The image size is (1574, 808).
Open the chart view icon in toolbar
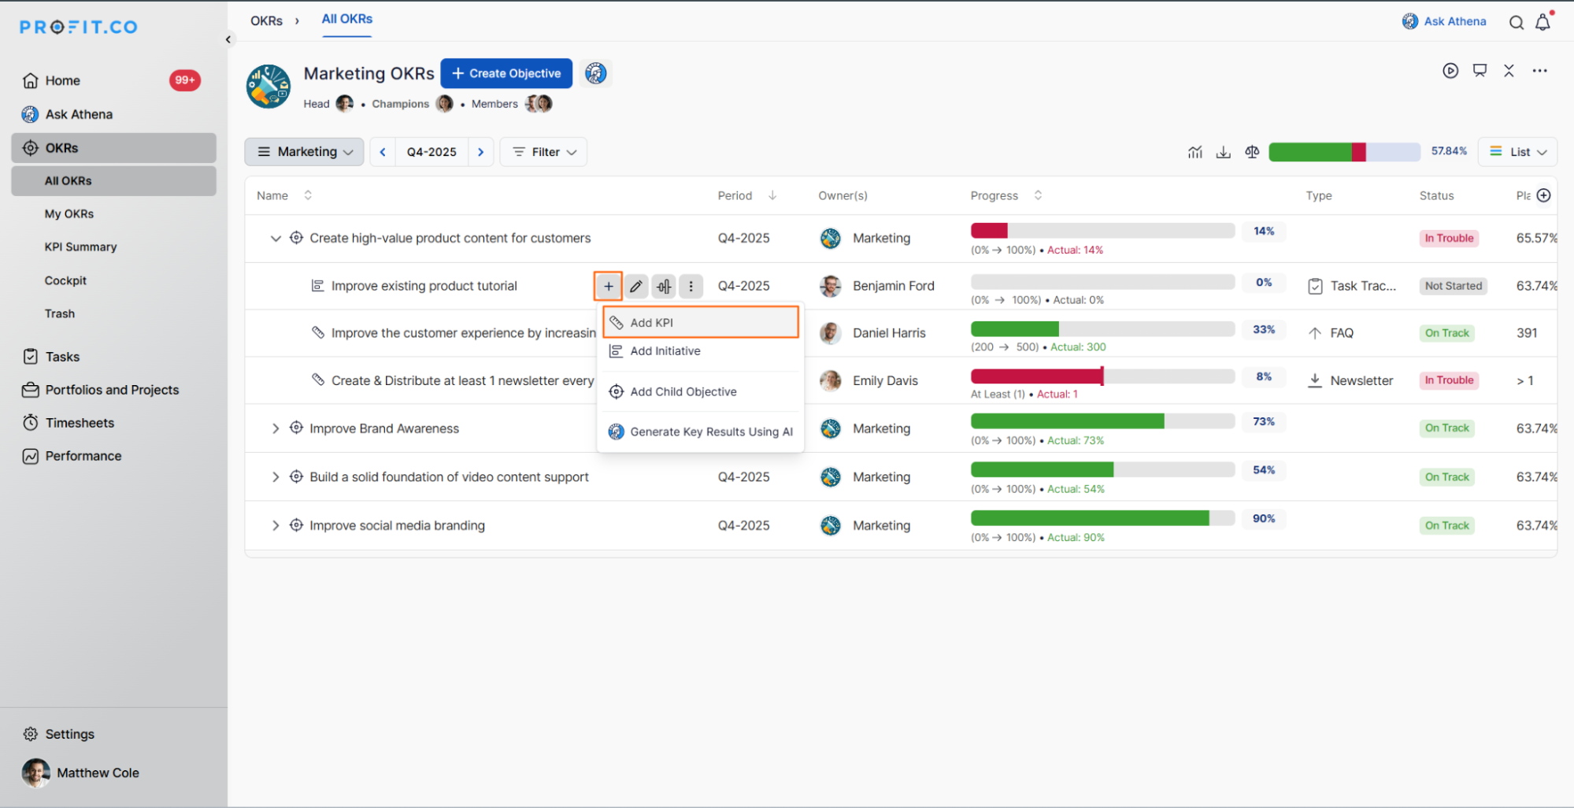point(1194,152)
